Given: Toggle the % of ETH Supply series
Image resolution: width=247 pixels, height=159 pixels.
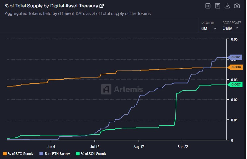Looking at the screenshot, I should click(x=55, y=154).
